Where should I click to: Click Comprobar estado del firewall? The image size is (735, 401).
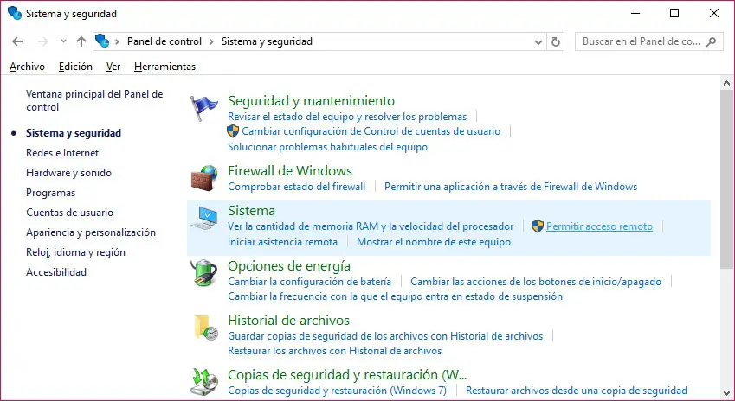(297, 187)
